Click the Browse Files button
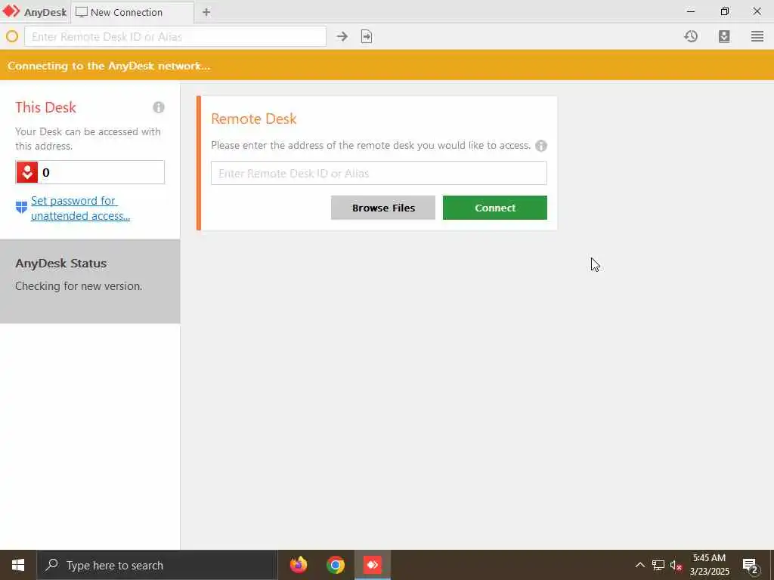This screenshot has height=580, width=774. [x=383, y=208]
